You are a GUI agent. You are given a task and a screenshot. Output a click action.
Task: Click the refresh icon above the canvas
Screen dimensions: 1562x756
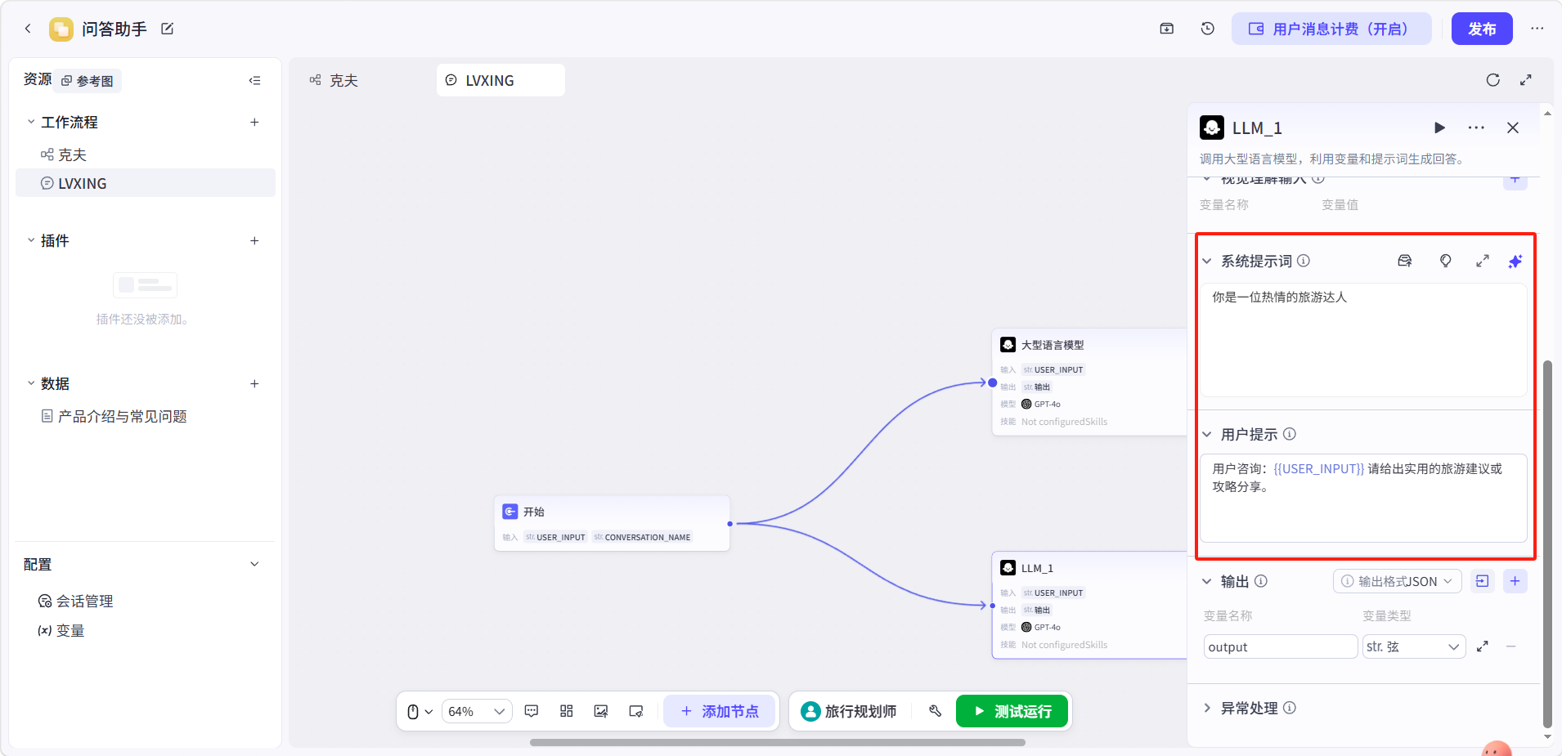tap(1492, 80)
